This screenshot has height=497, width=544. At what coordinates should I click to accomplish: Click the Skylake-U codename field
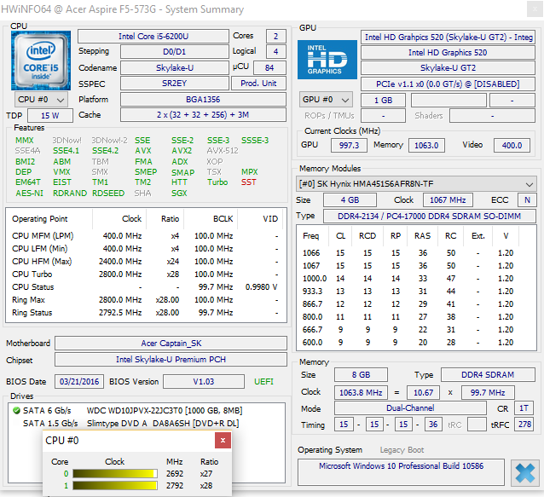tap(175, 67)
